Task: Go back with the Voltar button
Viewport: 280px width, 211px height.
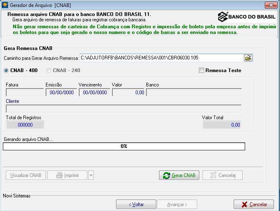Action: point(136,204)
